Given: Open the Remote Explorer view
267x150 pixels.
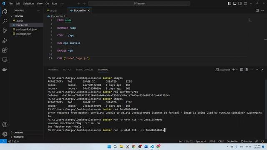Looking at the screenshot, I should pos(5,60).
